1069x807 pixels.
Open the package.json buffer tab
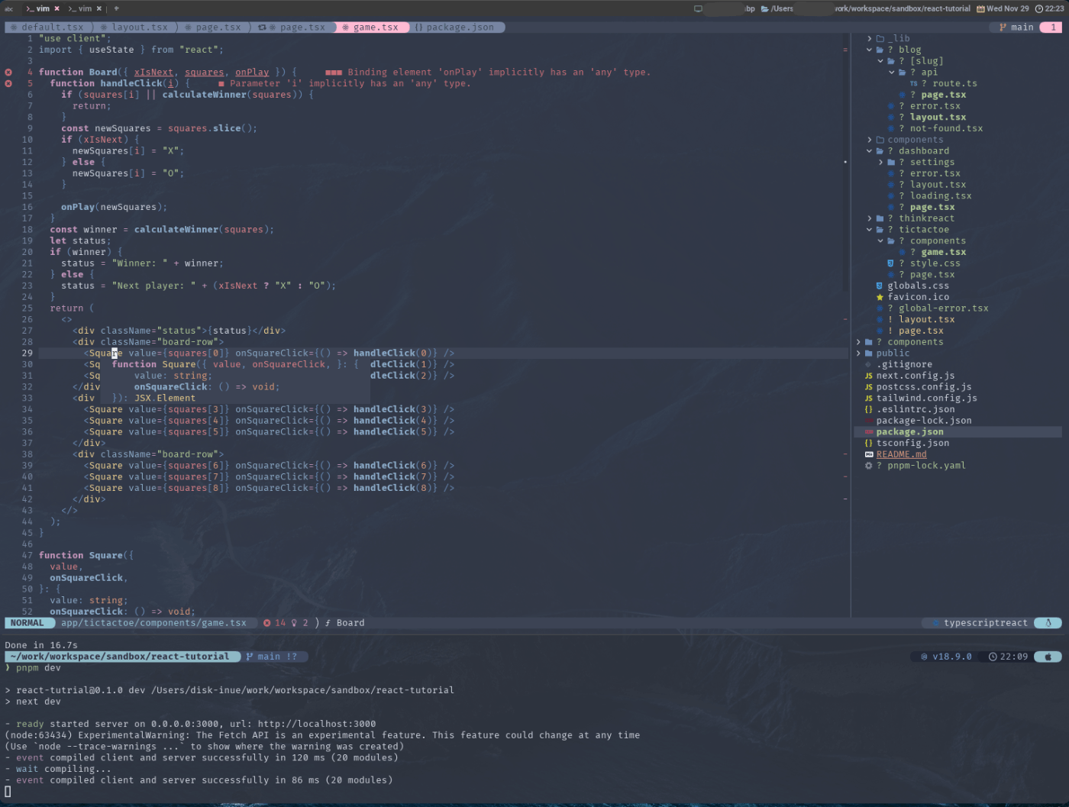click(455, 27)
